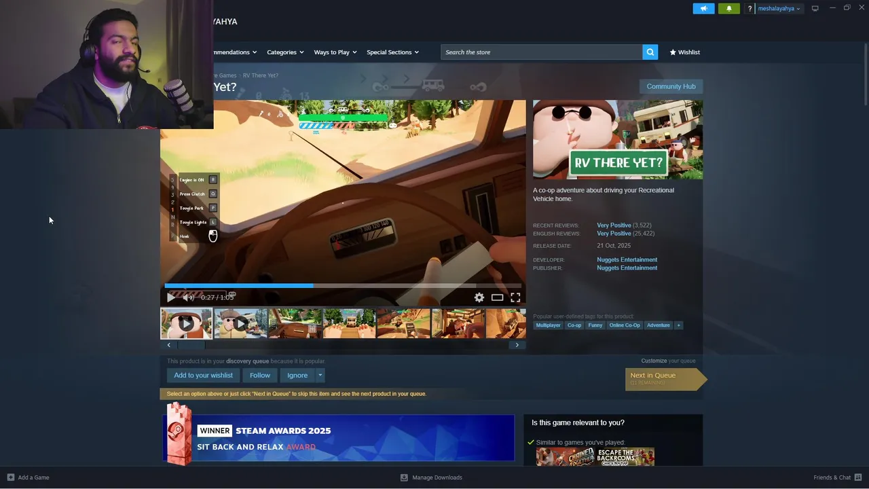Expand the Special Sections menu
The width and height of the screenshot is (869, 489).
tap(392, 52)
